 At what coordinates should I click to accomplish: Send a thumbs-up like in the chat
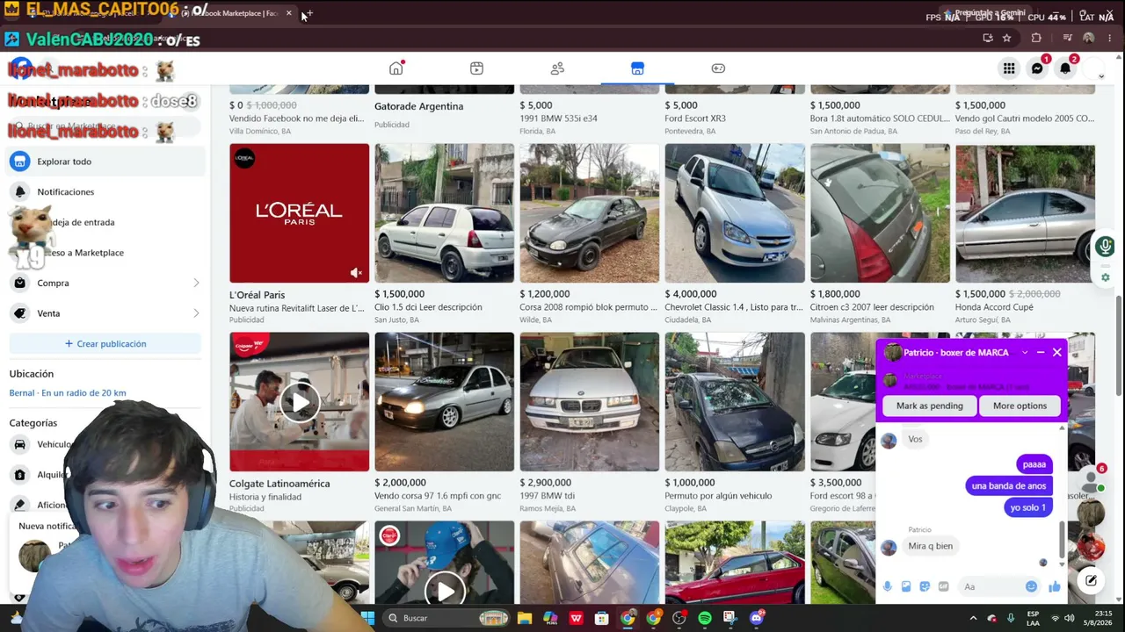1054,586
